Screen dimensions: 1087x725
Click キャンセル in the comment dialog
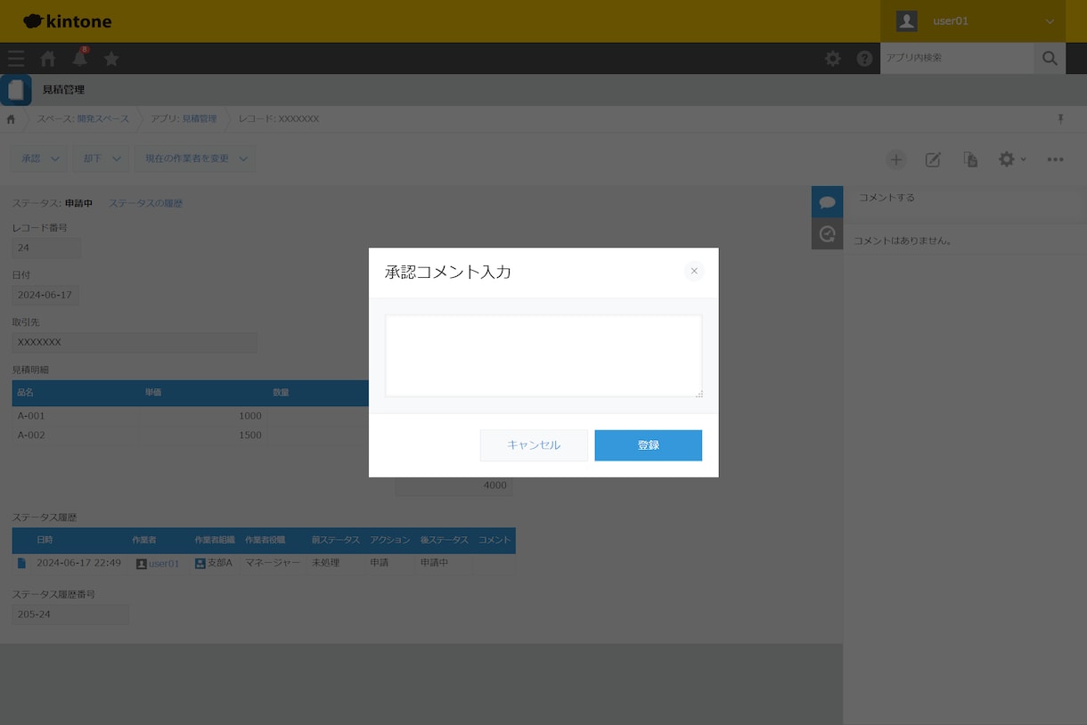tap(534, 445)
